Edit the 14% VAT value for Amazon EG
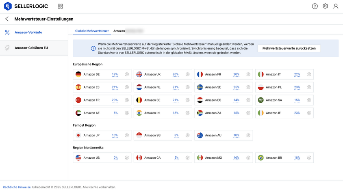Screen dimensions: 343x192 [x=236, y=100]
